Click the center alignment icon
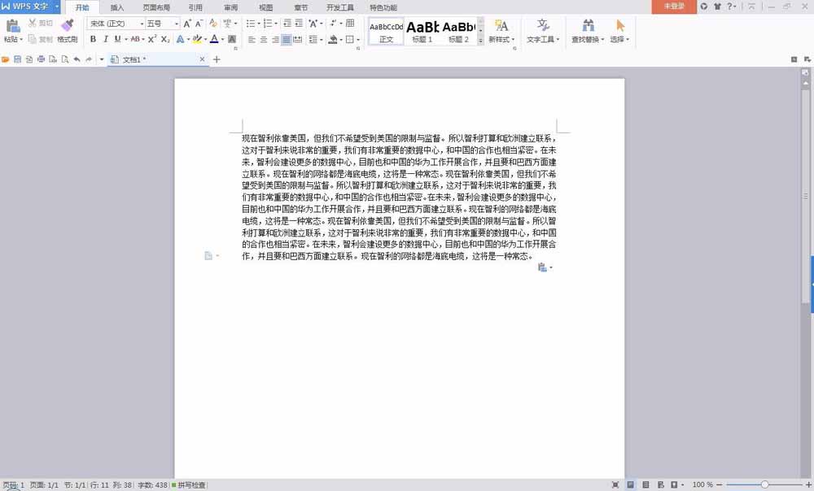 (263, 39)
